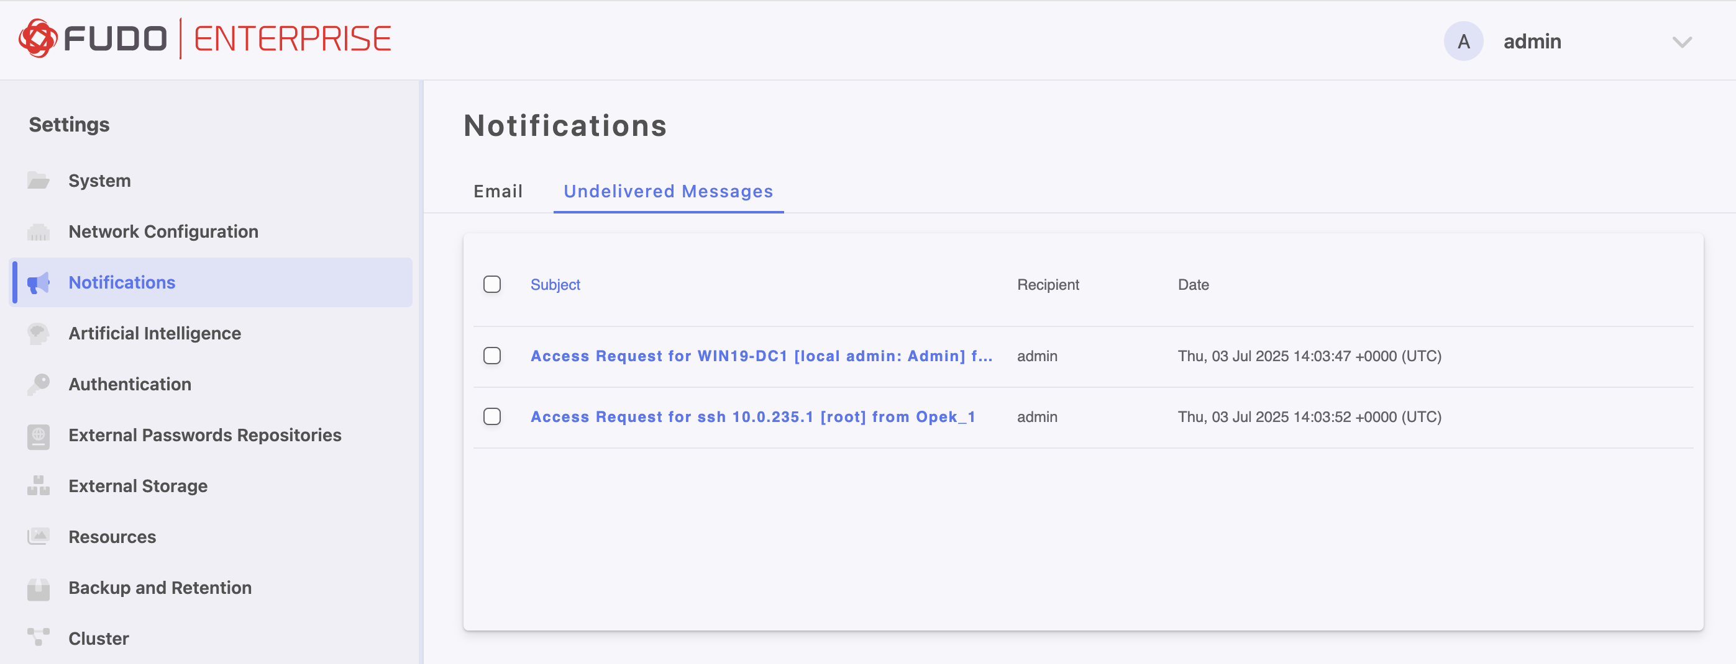This screenshot has width=1736, height=664.
Task: Select checkbox for ssh 10.0.235.1 message
Action: point(492,417)
